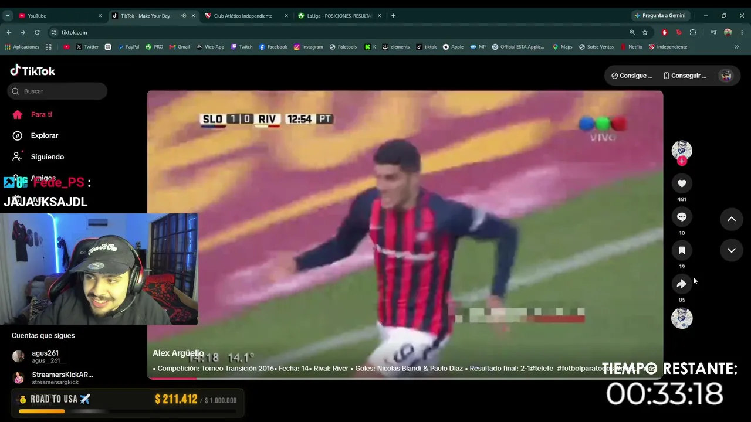Open the tab groups grid icon

click(49, 47)
